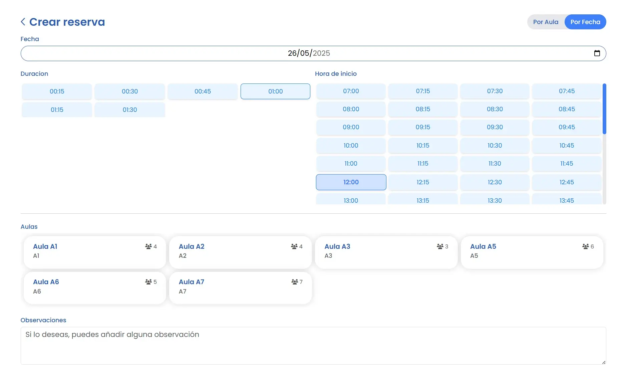Choose the 11:45 start time slot

(x=567, y=164)
